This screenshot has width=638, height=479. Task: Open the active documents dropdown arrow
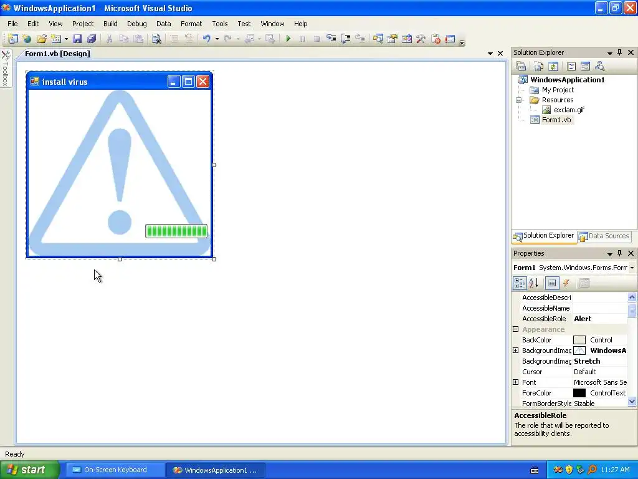tap(490, 54)
